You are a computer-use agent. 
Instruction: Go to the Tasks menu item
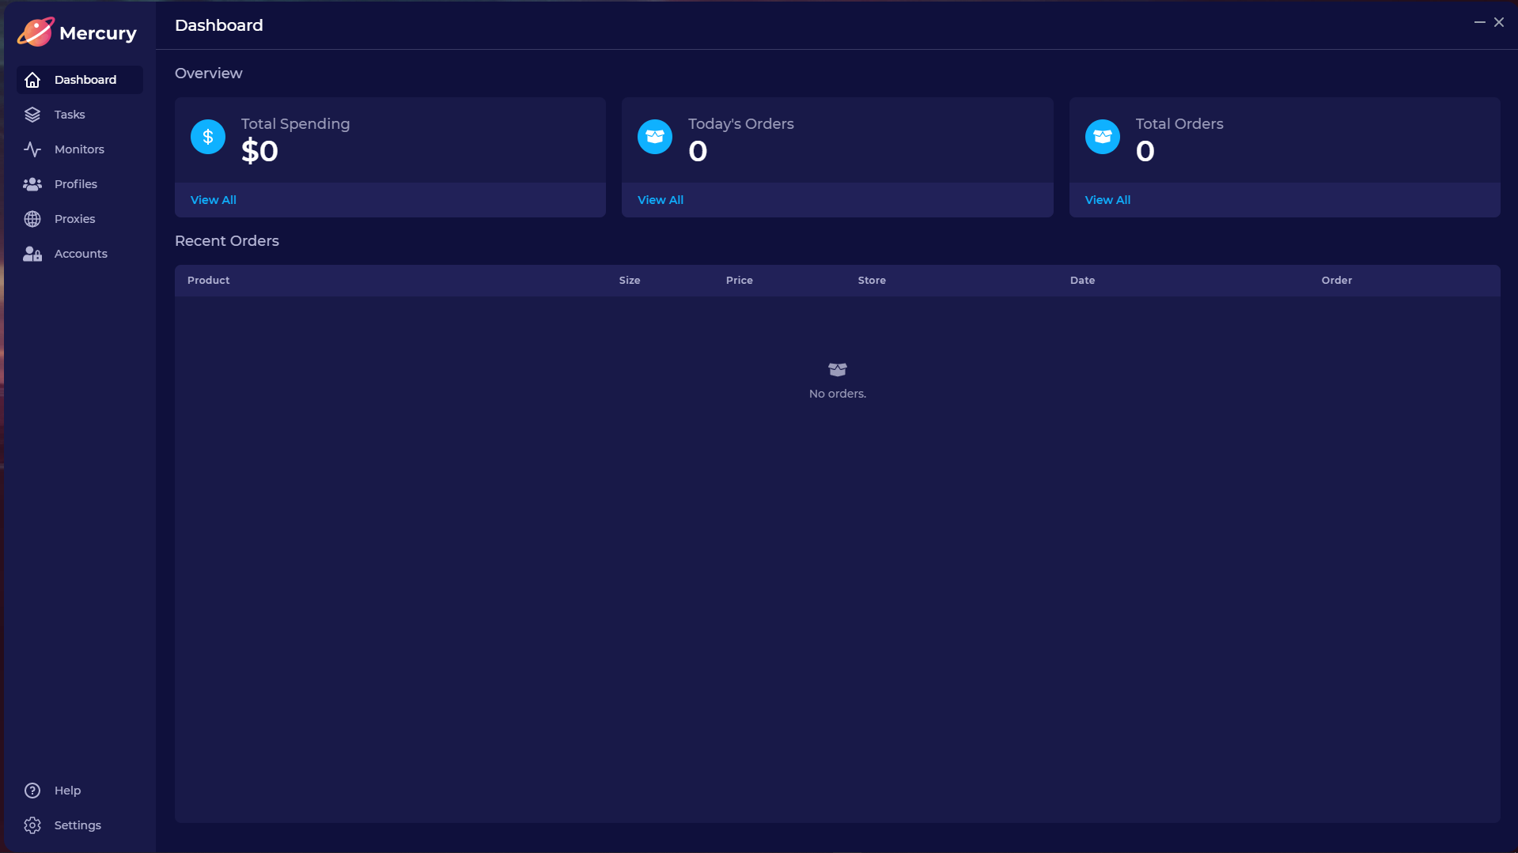point(70,115)
